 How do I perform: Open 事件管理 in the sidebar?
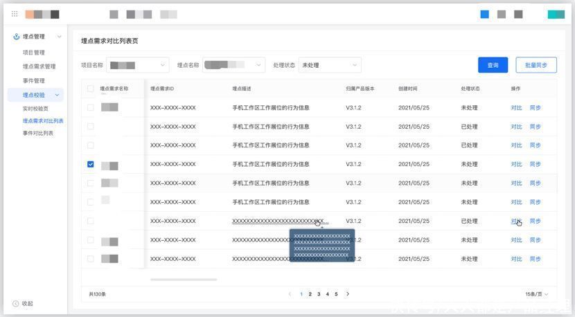[34, 80]
